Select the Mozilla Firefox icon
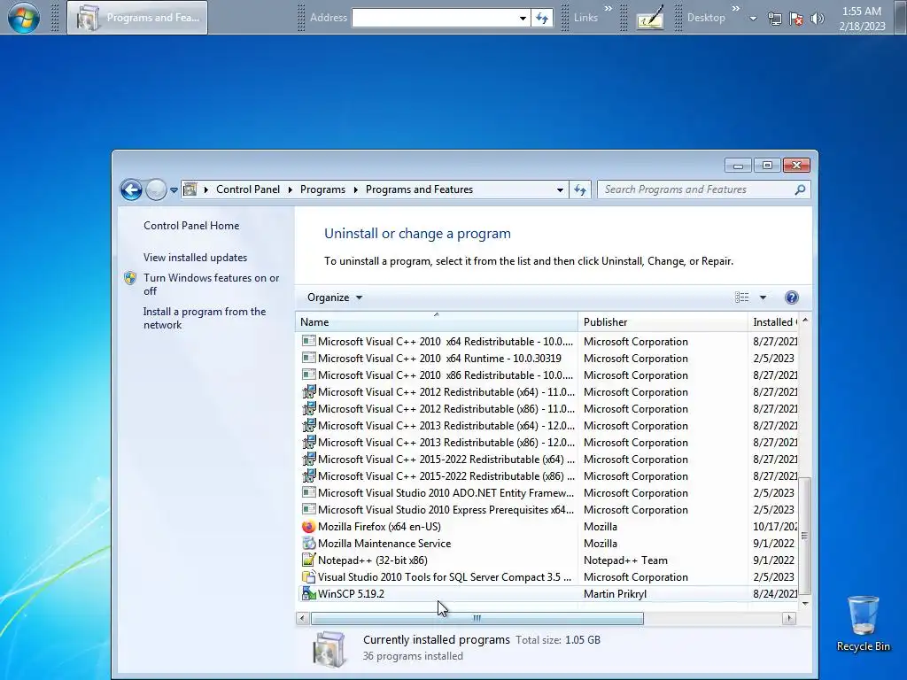907x680 pixels. [309, 526]
